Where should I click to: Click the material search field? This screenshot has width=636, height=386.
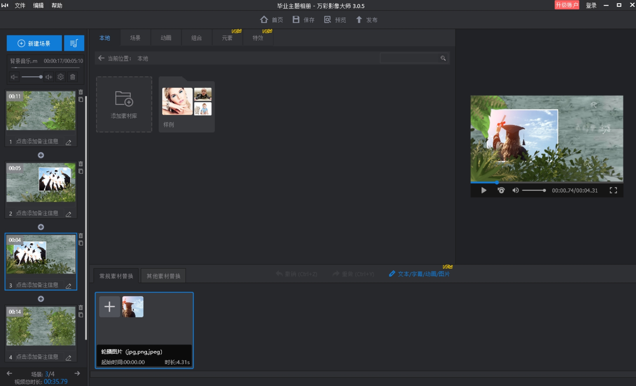tap(410, 58)
